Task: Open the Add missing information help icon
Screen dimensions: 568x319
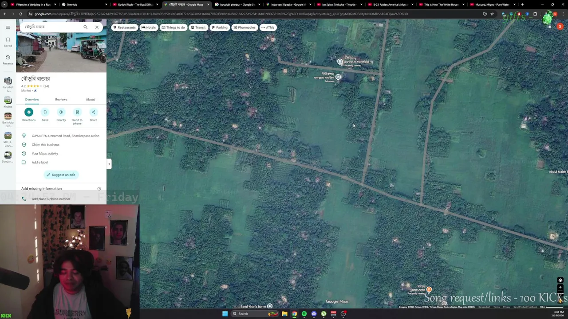Action: coord(99,189)
